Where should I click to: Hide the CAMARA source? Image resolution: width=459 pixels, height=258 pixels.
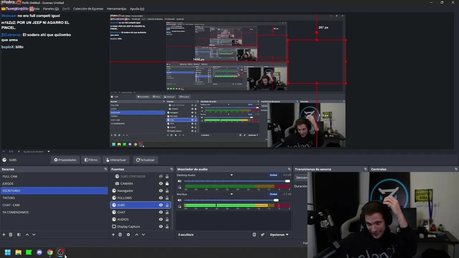161,183
